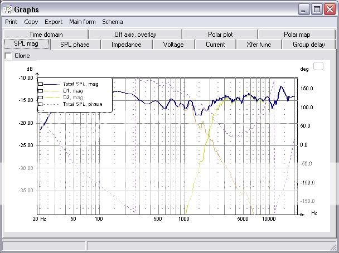This screenshot has width=339, height=253.
Task: Open the Export menu
Action: 54,22
